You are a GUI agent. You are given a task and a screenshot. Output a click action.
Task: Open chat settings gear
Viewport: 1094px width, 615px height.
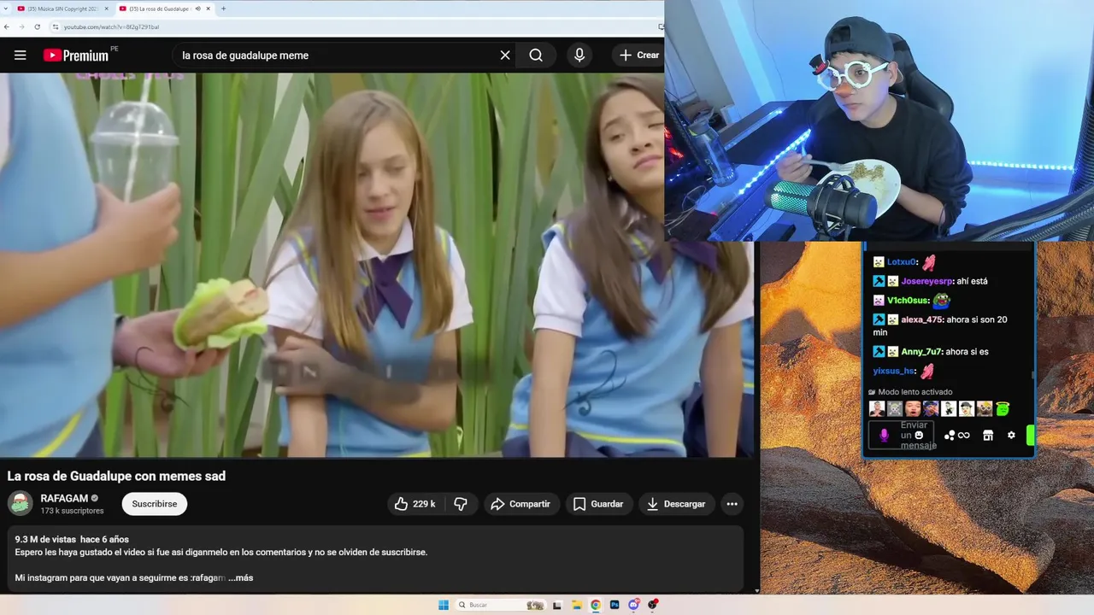point(1011,436)
